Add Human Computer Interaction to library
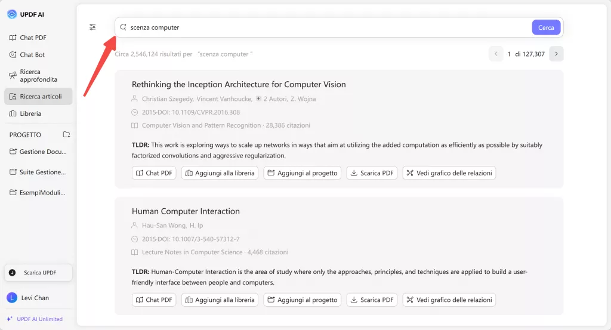Image resolution: width=611 pixels, height=330 pixels. (220, 300)
